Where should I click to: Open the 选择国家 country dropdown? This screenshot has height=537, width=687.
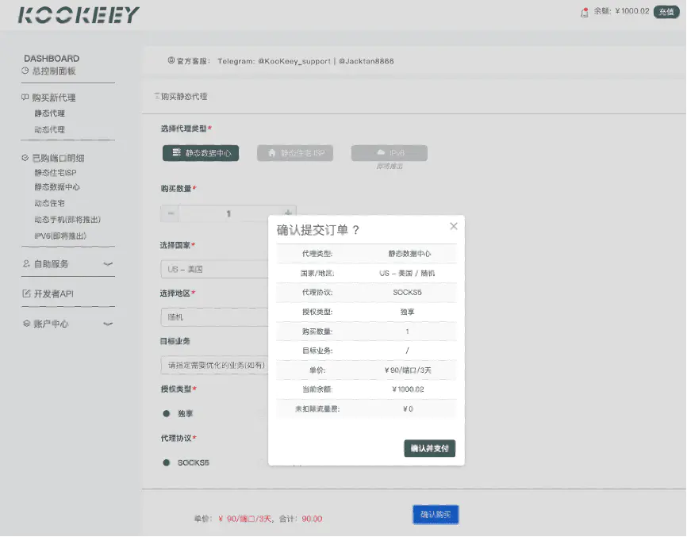click(x=214, y=269)
